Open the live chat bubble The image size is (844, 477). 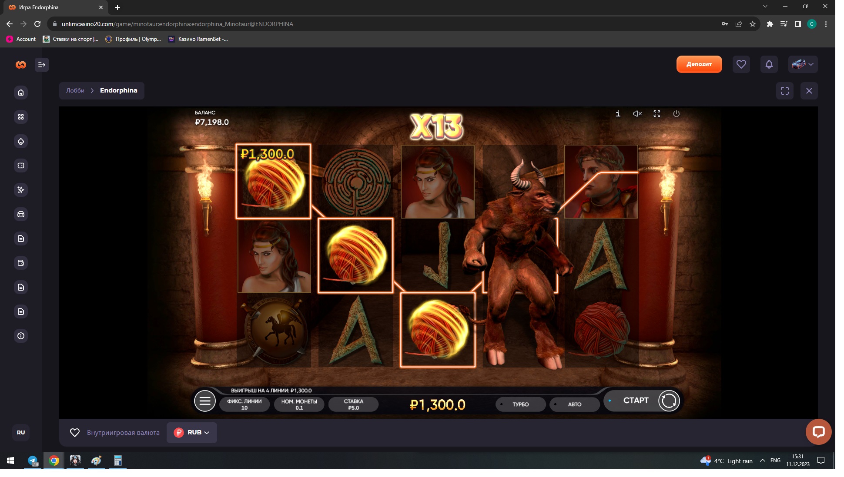818,432
